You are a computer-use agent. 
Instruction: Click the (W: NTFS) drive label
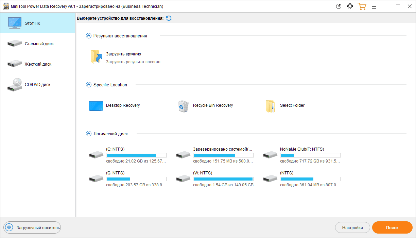203,173
